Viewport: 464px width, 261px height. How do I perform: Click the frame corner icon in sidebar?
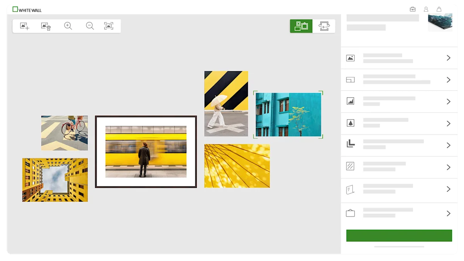coord(350,144)
